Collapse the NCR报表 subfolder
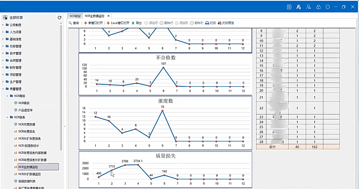This screenshot has height=189, width=359. [x=7, y=117]
